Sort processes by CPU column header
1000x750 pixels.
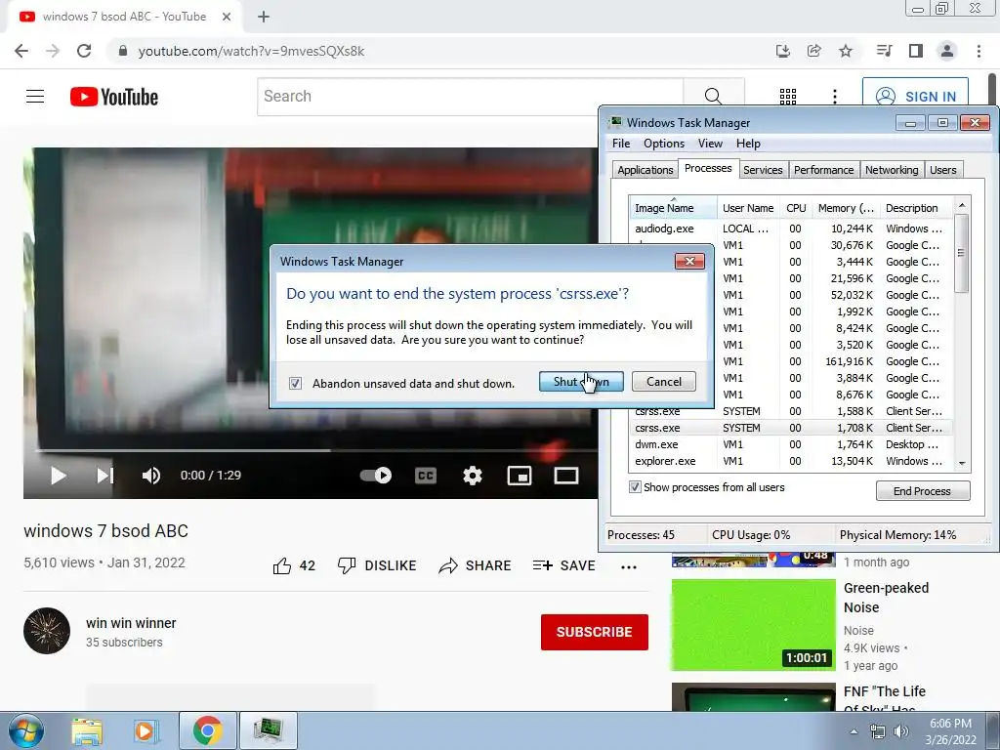(796, 208)
